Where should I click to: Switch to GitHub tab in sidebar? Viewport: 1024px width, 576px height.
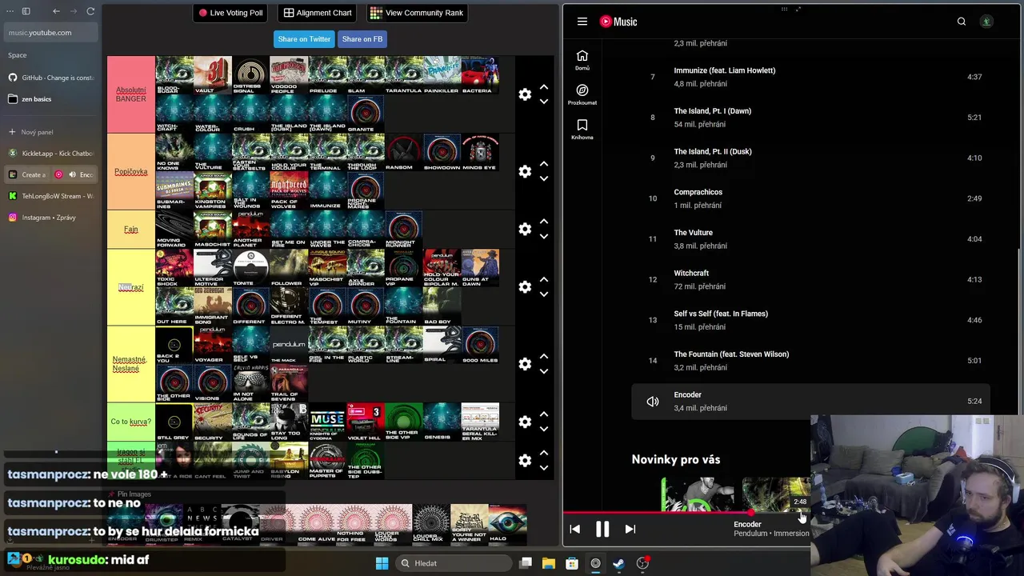[x=50, y=78]
